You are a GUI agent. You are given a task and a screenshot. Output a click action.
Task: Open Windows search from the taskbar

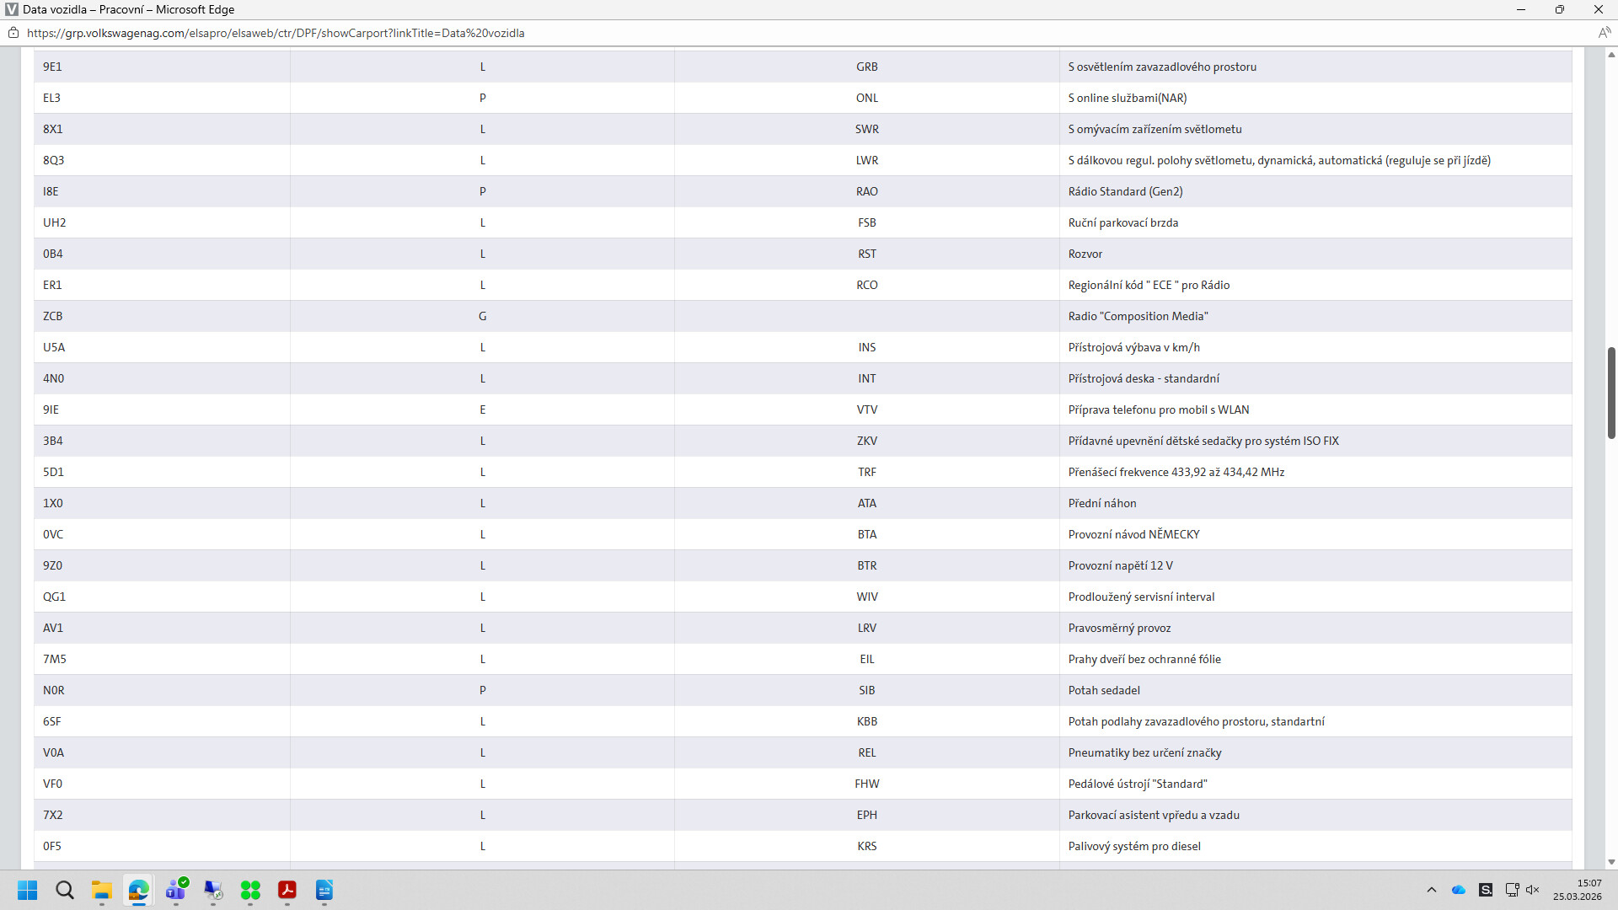point(65,890)
